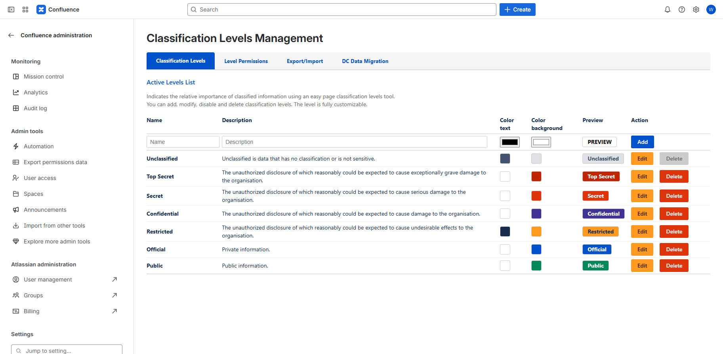Open the new level background color picker

coord(541,142)
